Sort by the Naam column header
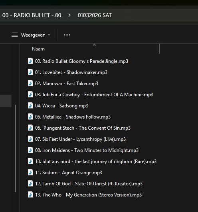Viewport: 198px width, 212px height. pos(38,49)
